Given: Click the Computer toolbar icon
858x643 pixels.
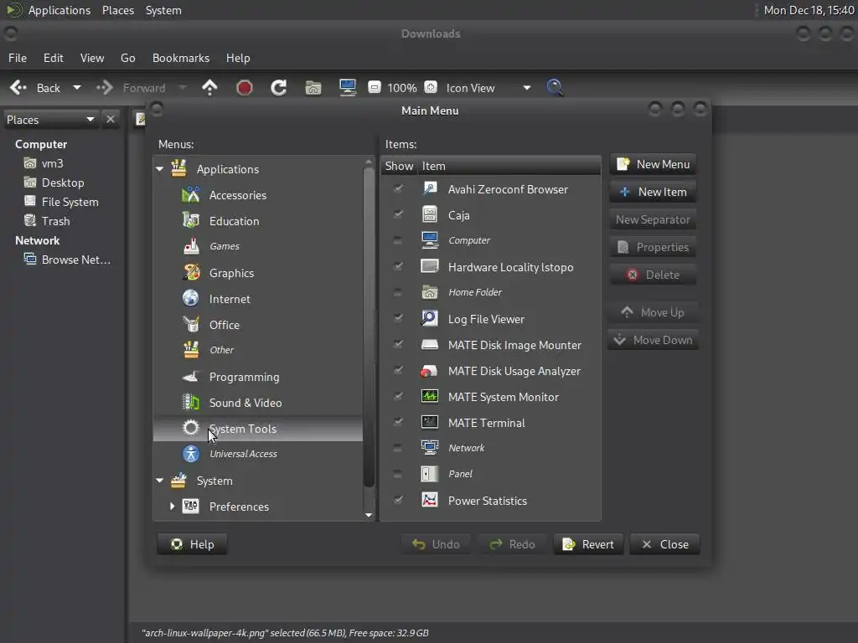Looking at the screenshot, I should click(x=348, y=87).
